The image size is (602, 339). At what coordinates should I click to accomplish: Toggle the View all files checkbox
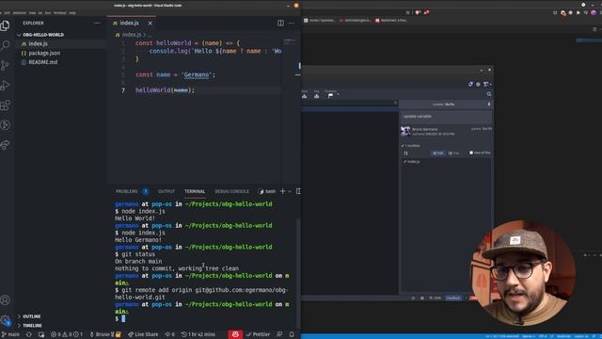471,153
